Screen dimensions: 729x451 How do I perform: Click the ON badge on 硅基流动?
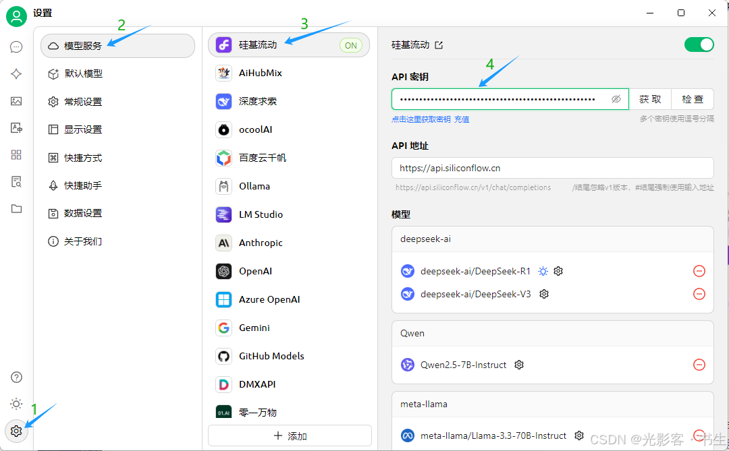(x=351, y=46)
